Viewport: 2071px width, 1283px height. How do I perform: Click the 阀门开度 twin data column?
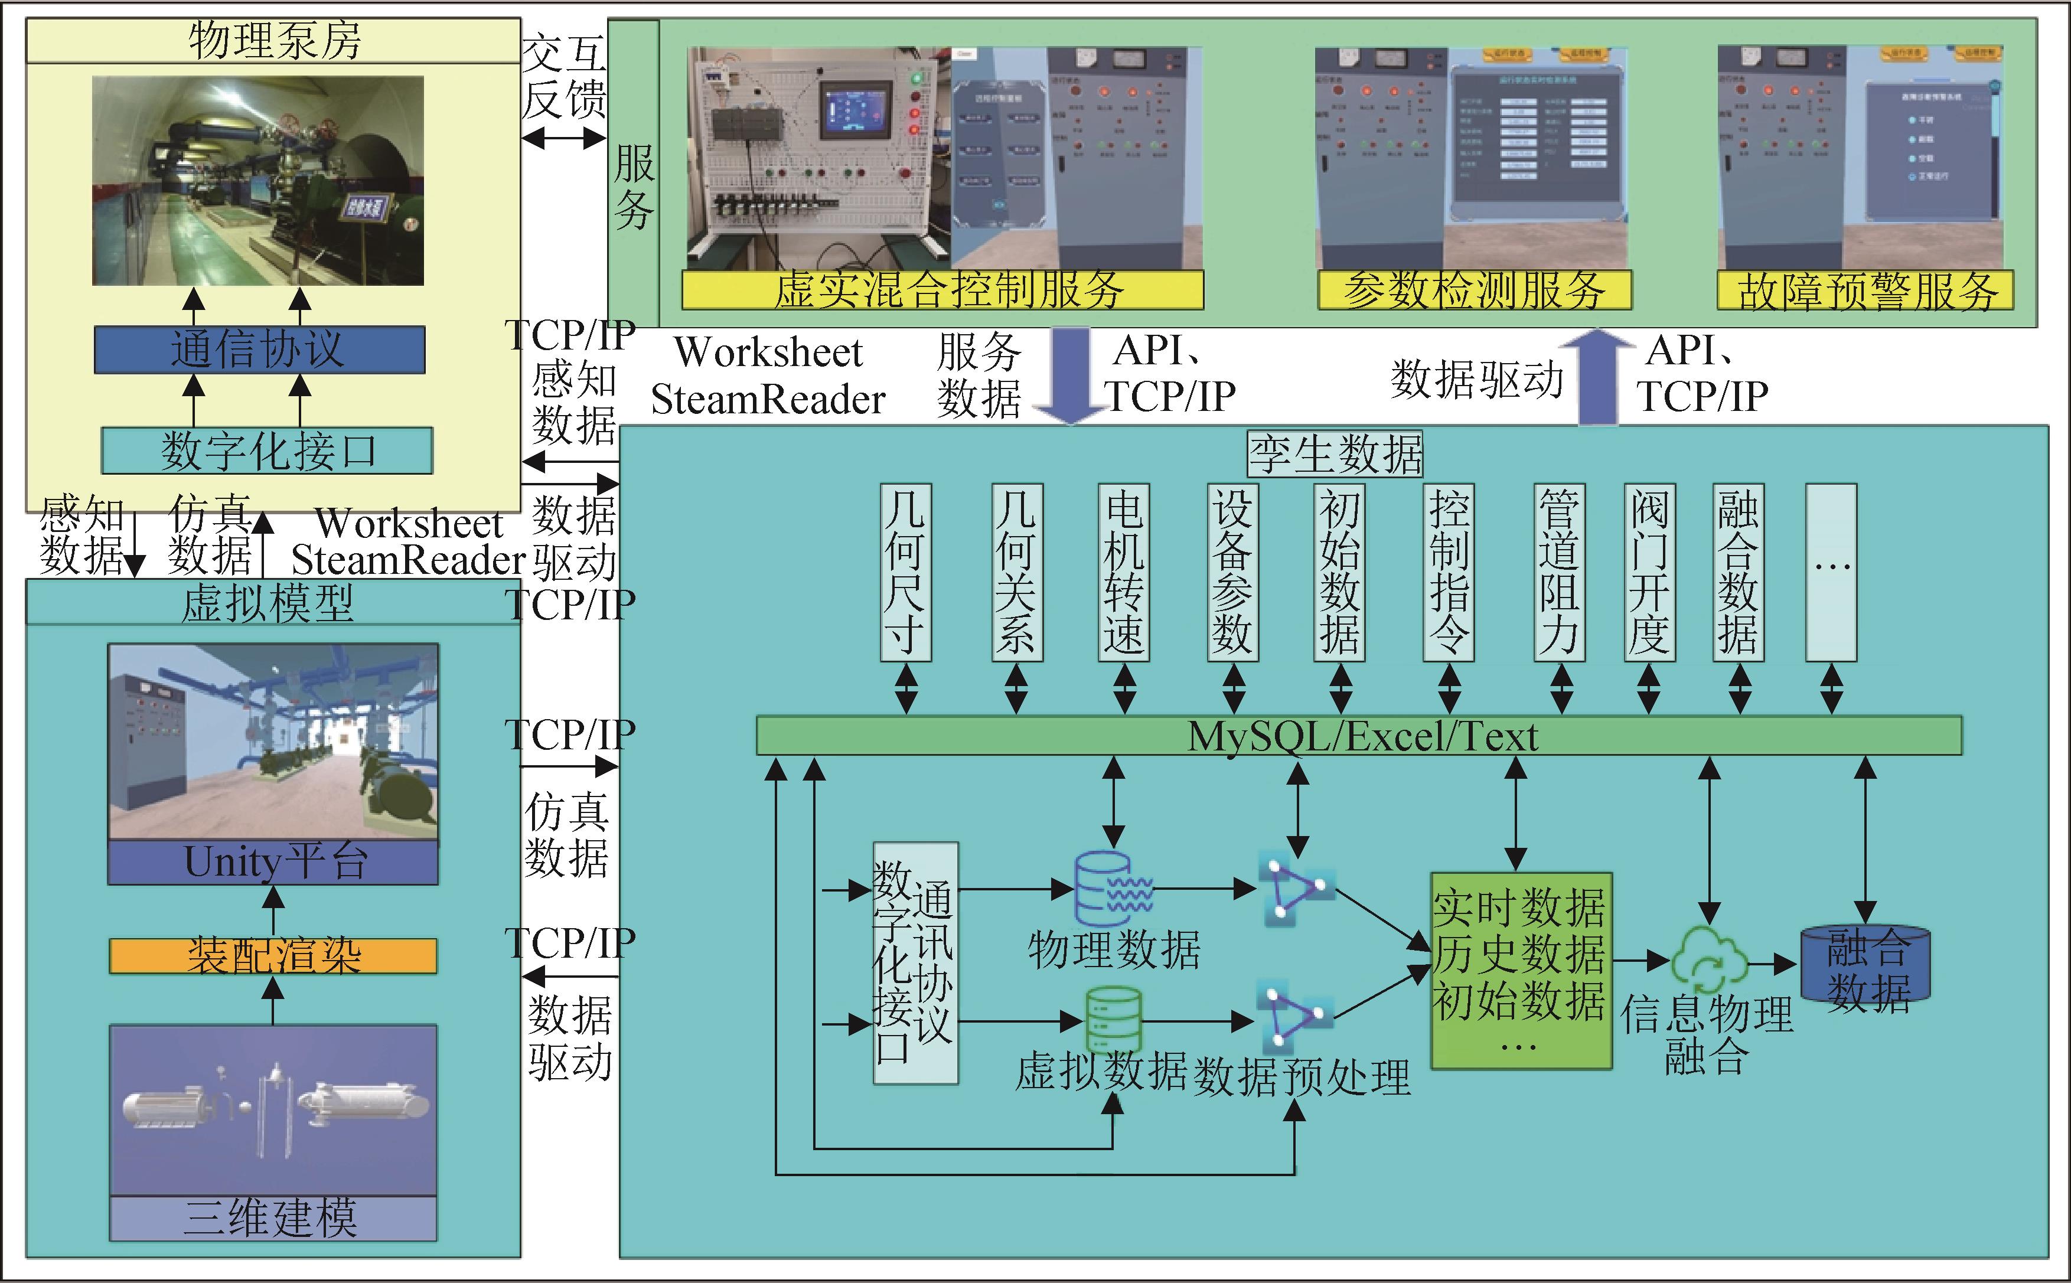[x=1649, y=572]
